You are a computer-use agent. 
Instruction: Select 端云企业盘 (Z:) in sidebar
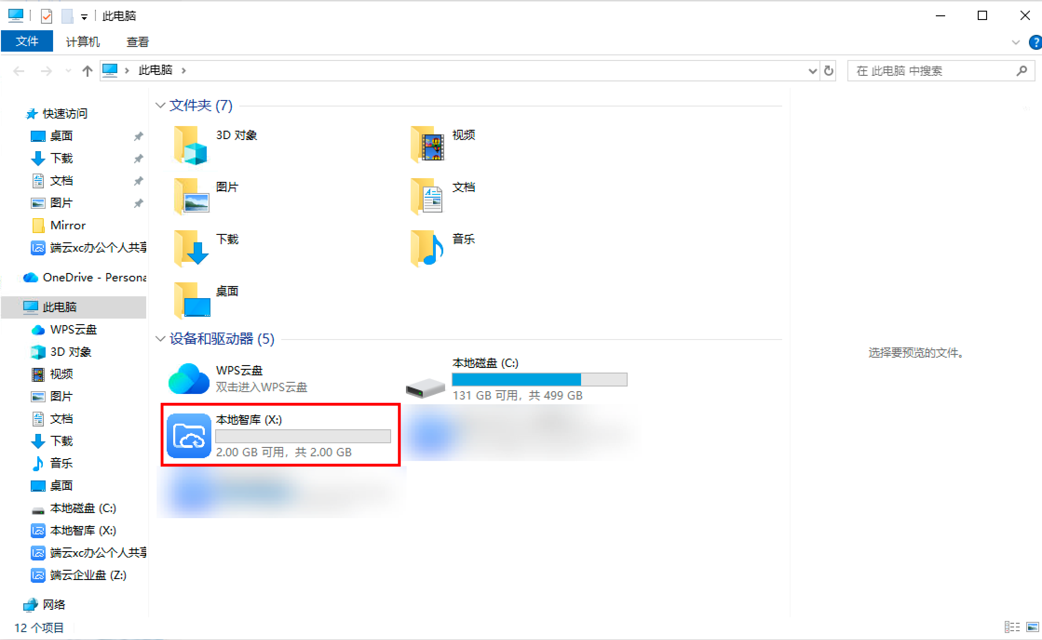click(88, 575)
